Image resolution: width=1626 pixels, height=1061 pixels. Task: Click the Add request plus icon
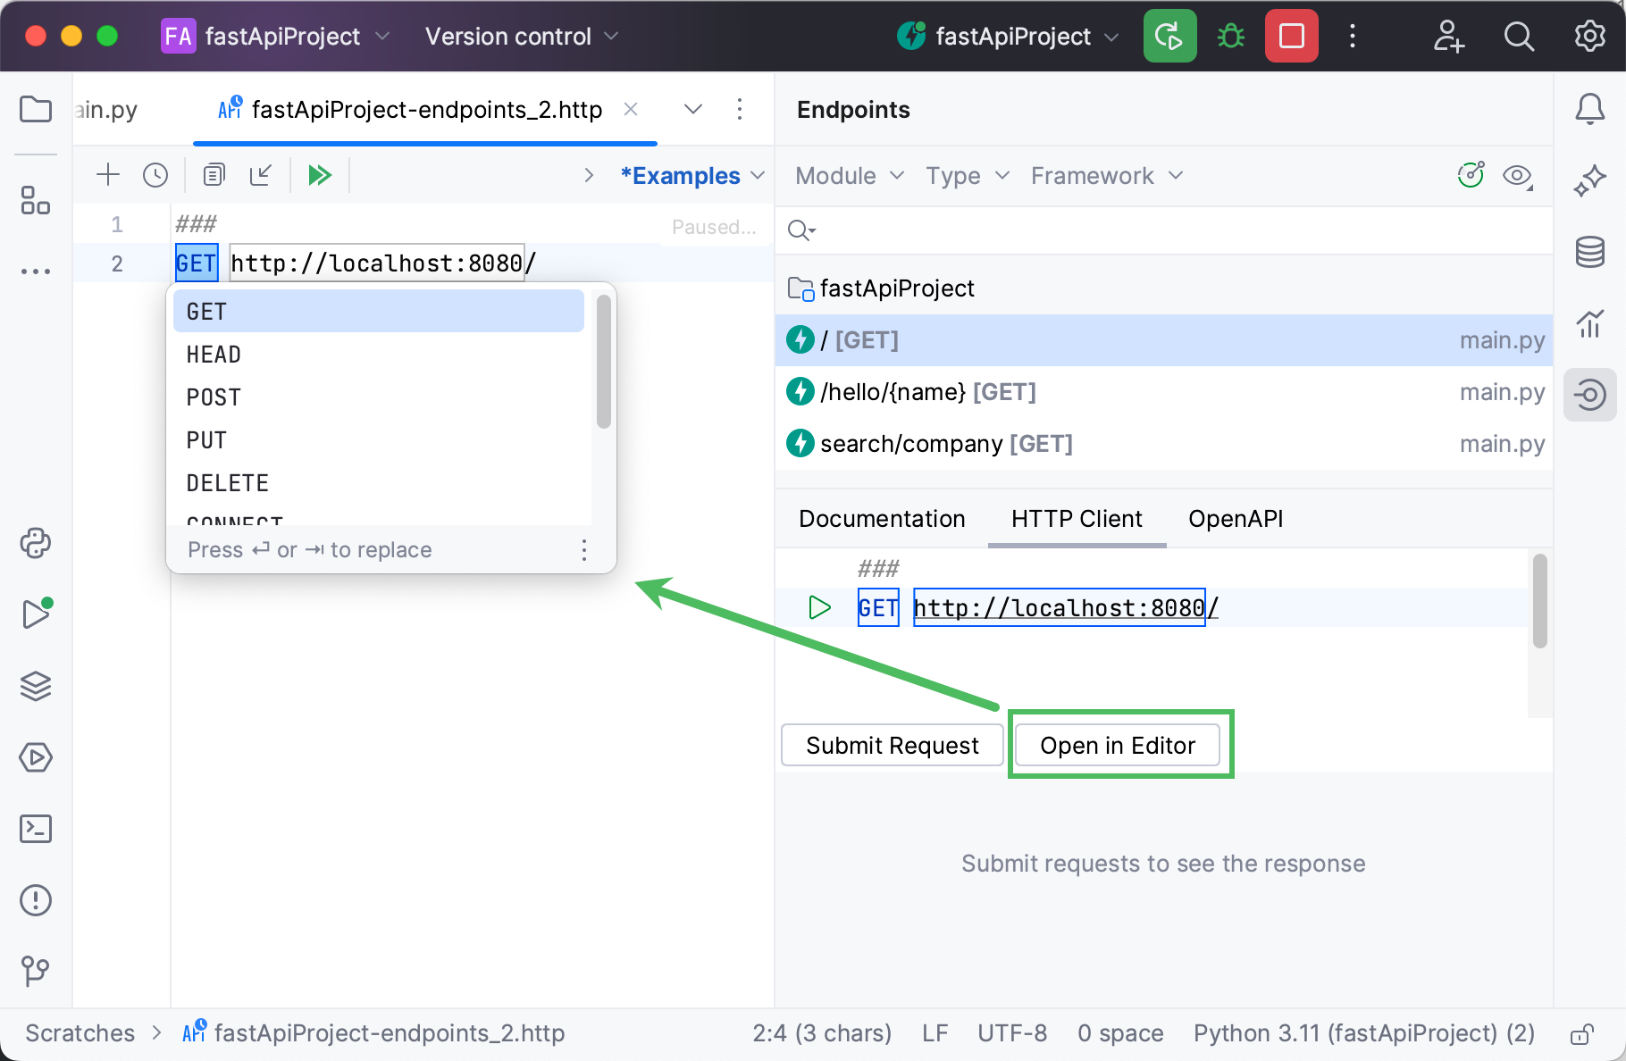coord(108,175)
